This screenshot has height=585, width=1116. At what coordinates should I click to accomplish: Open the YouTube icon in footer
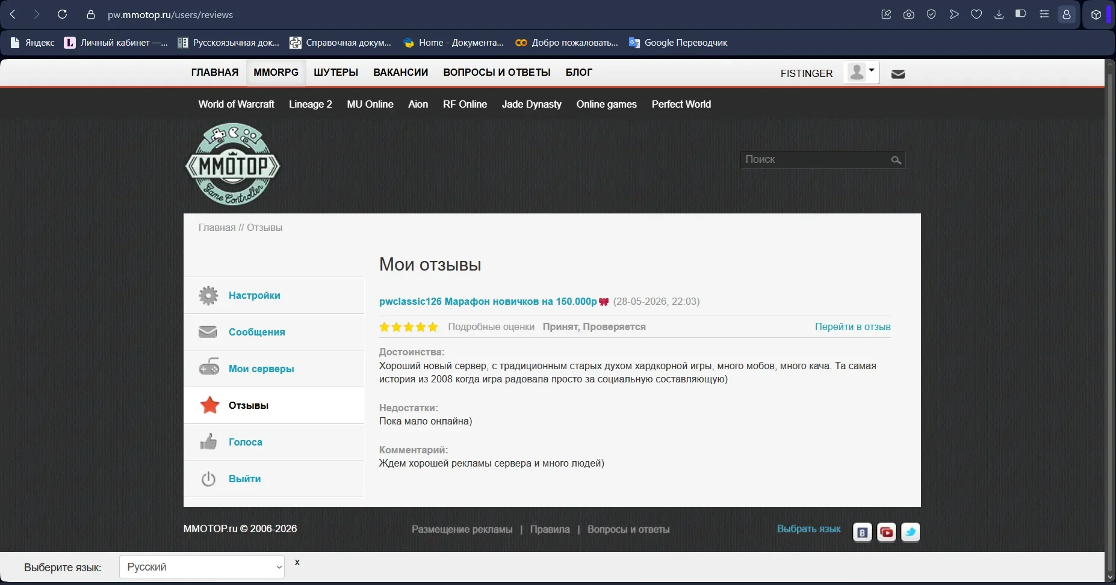pos(887,532)
